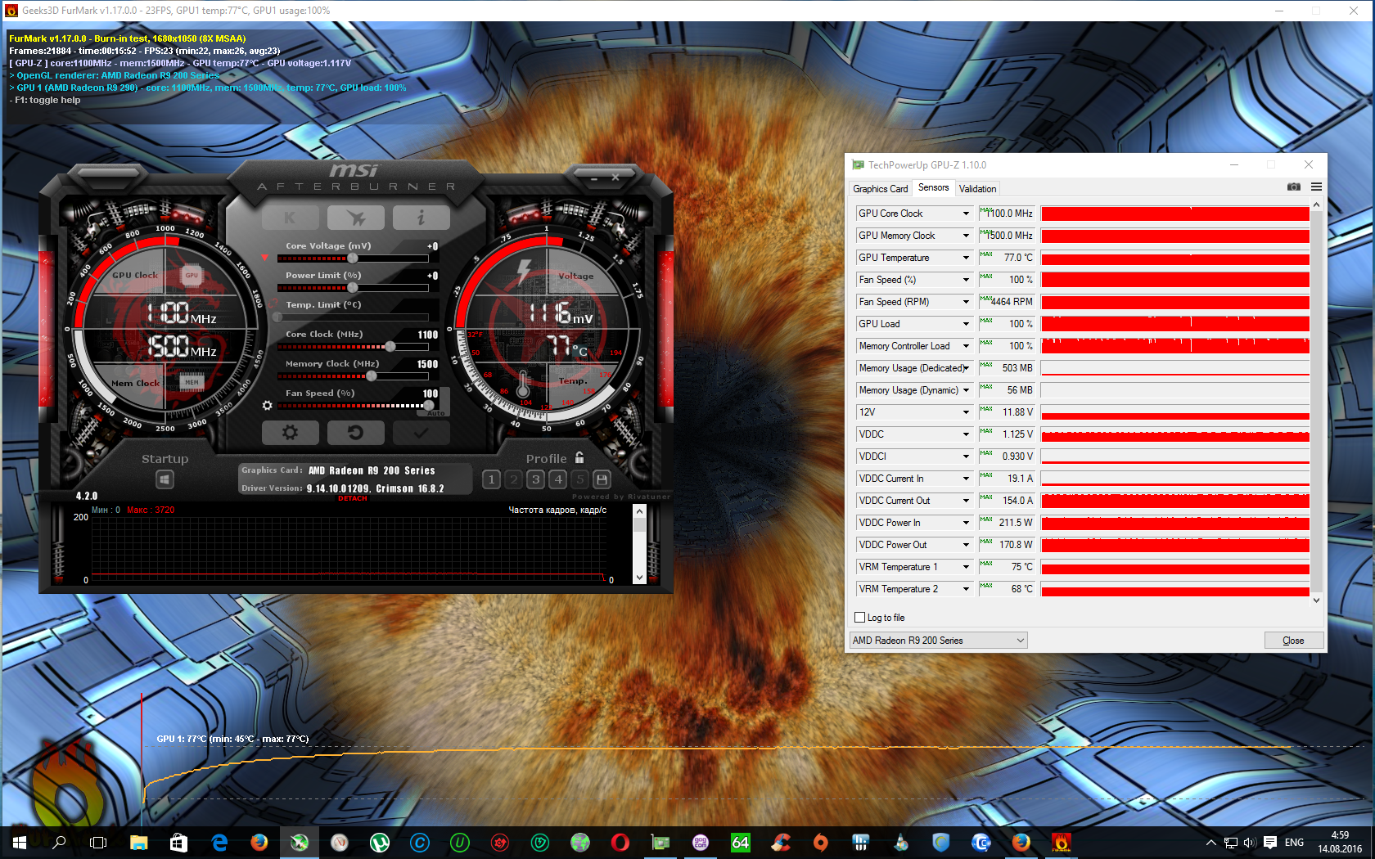Open the green 64 app on the taskbar
This screenshot has width=1375, height=859.
tap(741, 842)
